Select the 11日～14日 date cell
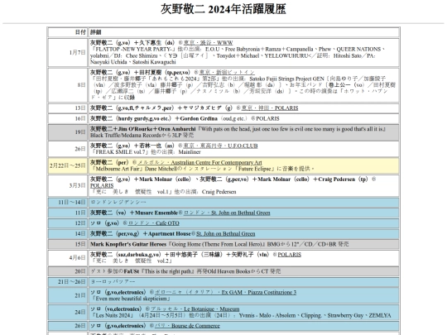 (68, 203)
